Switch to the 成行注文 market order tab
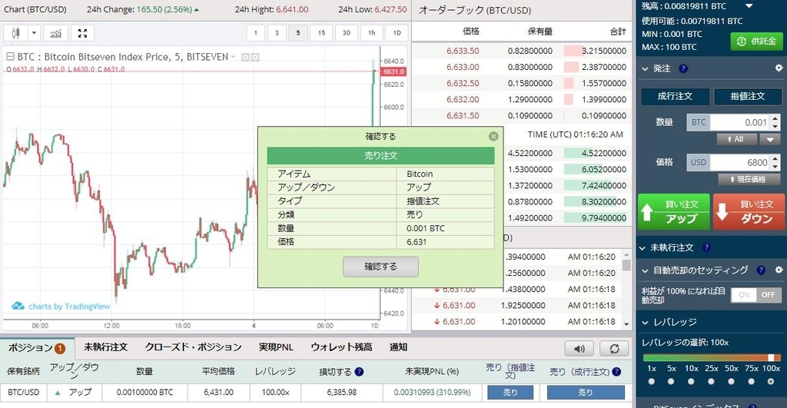Viewport: 787px width, 408px height. tap(675, 96)
